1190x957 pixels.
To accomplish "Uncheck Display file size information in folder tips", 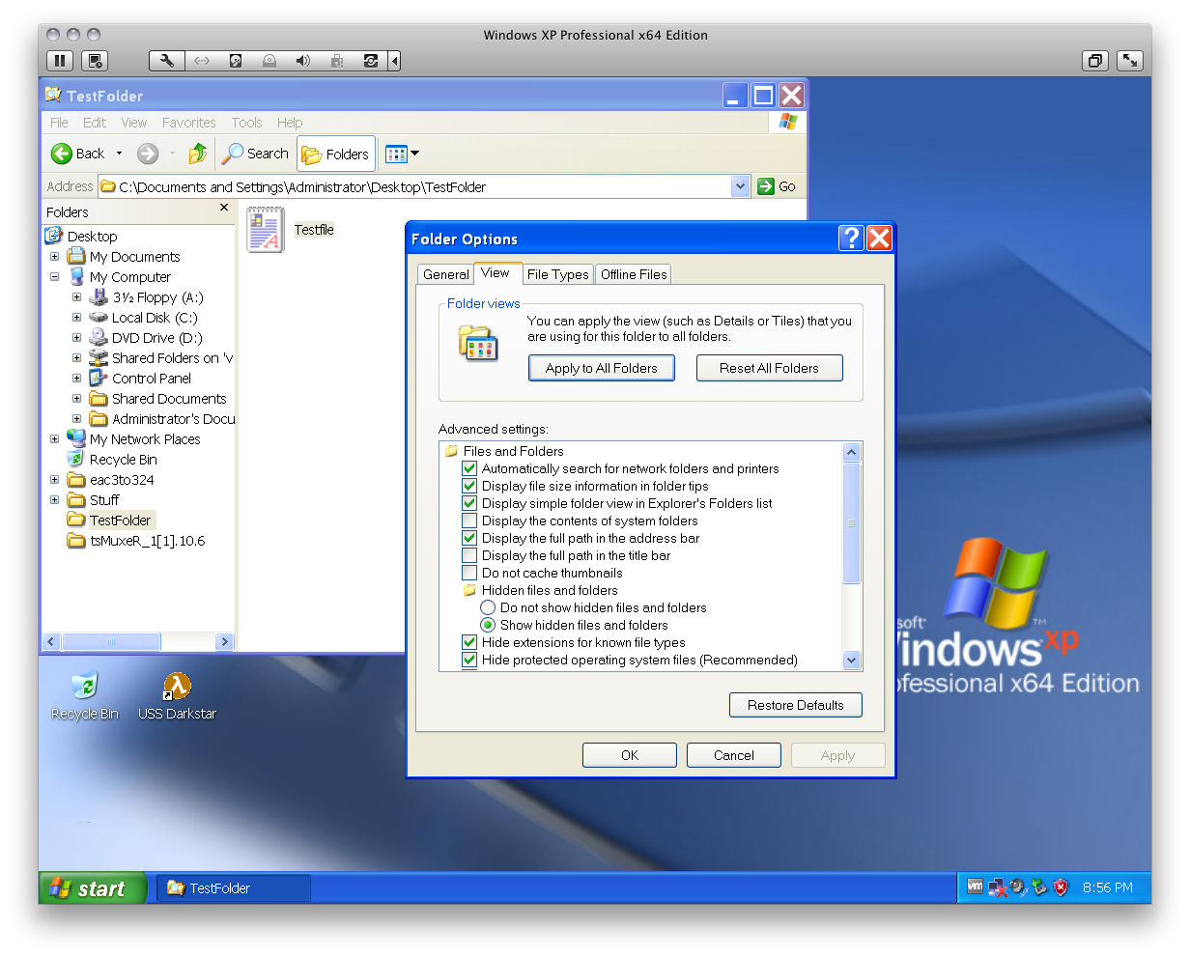I will (x=469, y=486).
